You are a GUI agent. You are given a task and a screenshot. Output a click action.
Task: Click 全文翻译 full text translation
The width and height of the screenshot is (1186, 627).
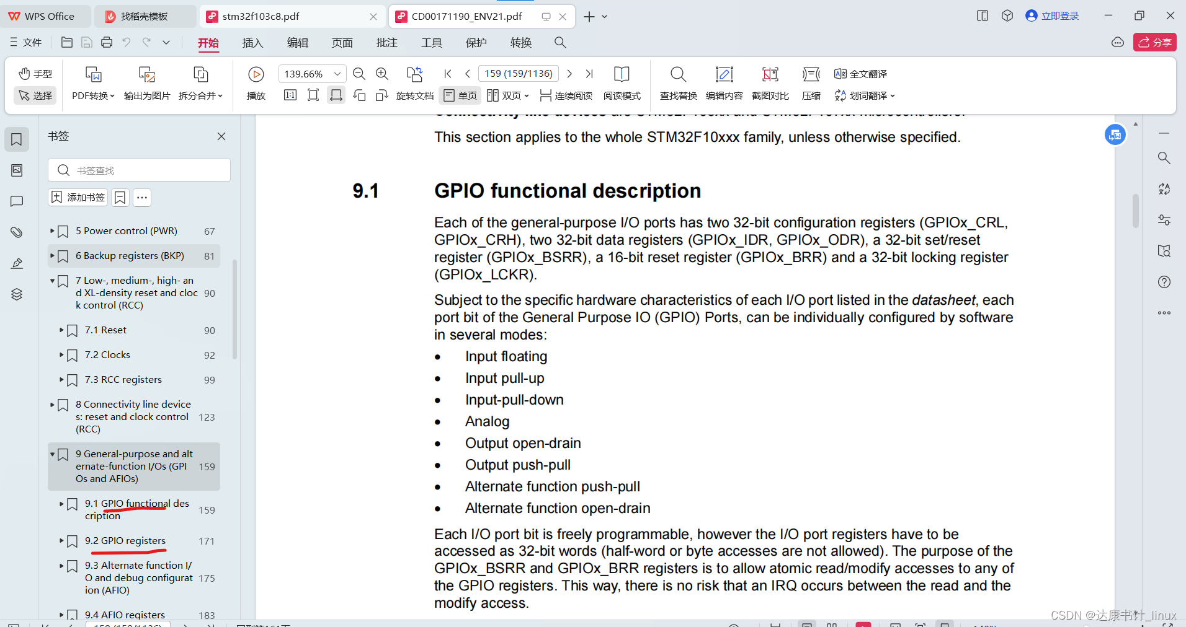click(x=860, y=74)
